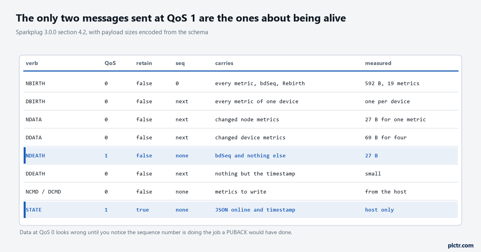Select the highlighted NDEATH row label
481x252 pixels.
35,156
